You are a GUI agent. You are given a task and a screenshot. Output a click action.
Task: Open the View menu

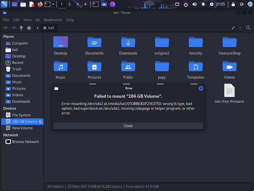[x=27, y=20]
